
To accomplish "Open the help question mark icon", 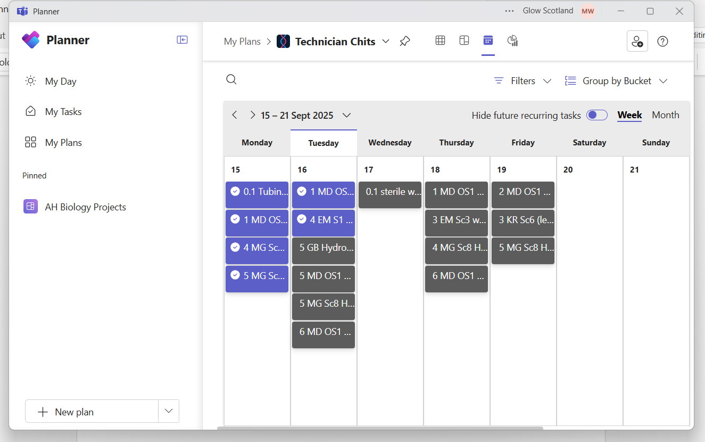I will (x=662, y=42).
